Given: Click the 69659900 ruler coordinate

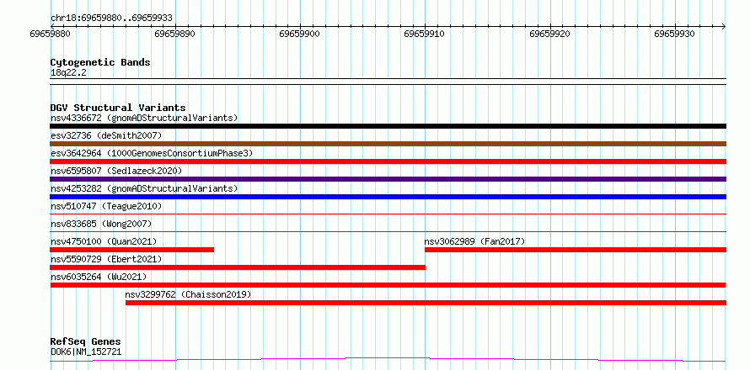Looking at the screenshot, I should pos(300,34).
